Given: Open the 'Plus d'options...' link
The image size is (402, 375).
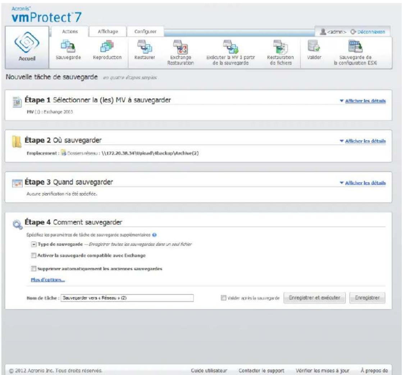Looking at the screenshot, I should (x=48, y=280).
